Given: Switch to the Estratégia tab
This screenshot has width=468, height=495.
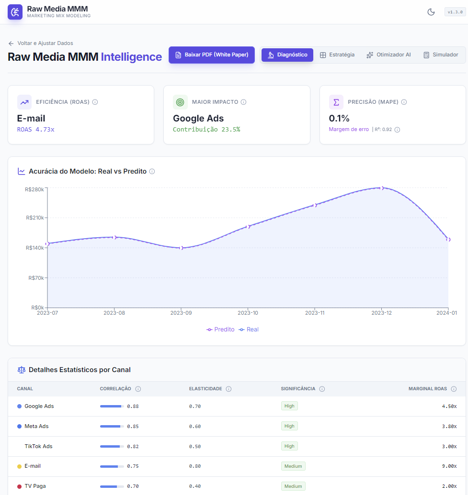Looking at the screenshot, I should coord(337,55).
